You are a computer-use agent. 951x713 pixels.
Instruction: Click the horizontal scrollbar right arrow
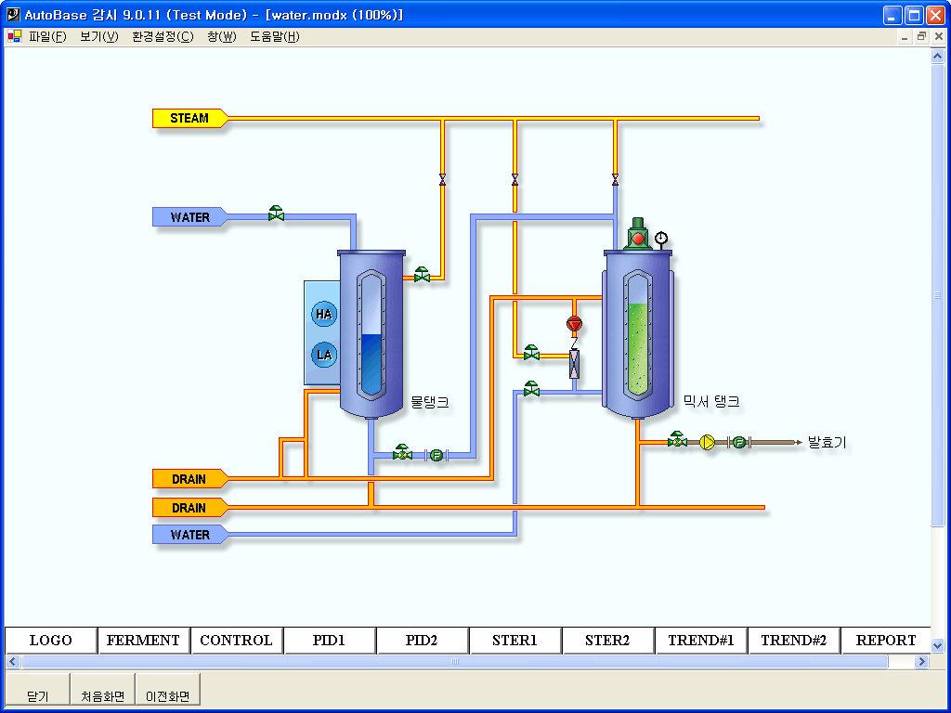pos(921,662)
